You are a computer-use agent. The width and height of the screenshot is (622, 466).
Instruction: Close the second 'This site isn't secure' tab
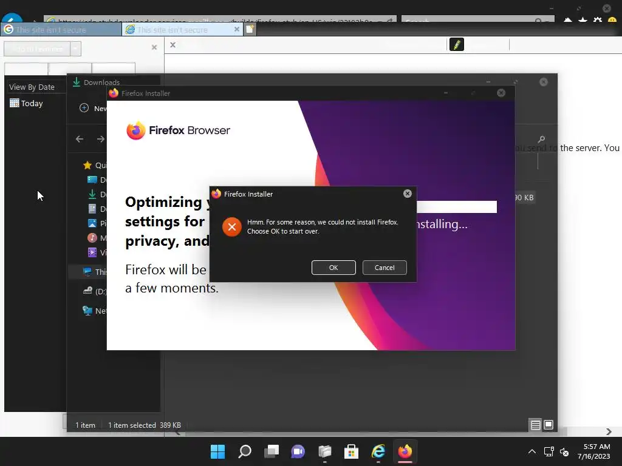point(237,29)
